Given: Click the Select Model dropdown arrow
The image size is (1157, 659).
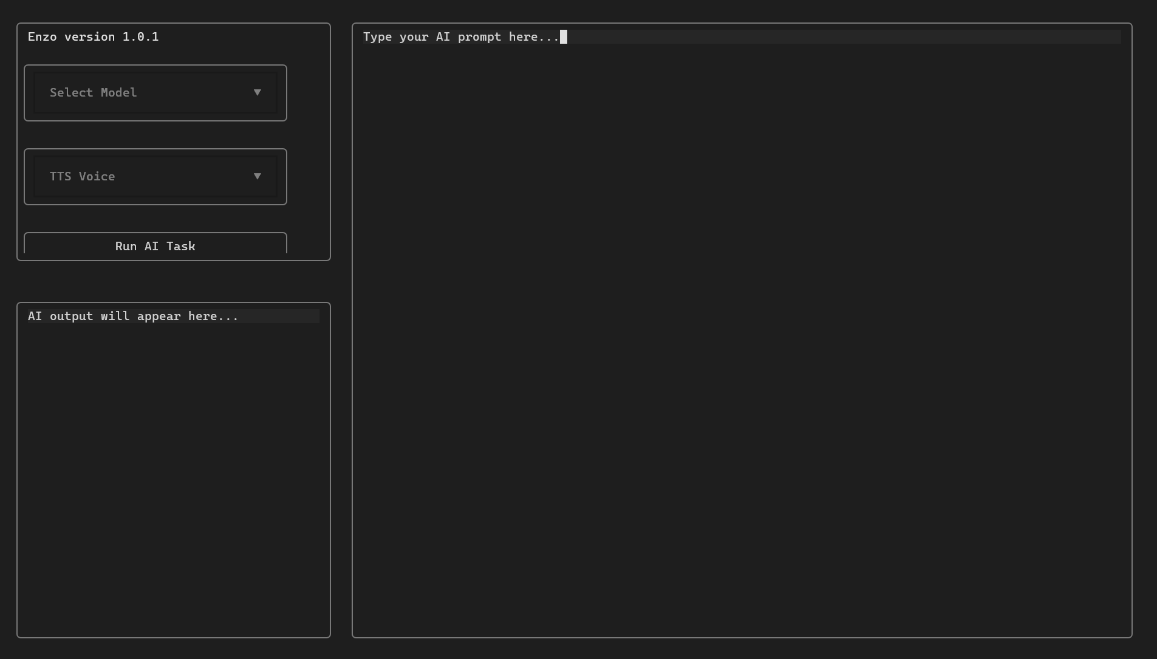Looking at the screenshot, I should tap(258, 92).
